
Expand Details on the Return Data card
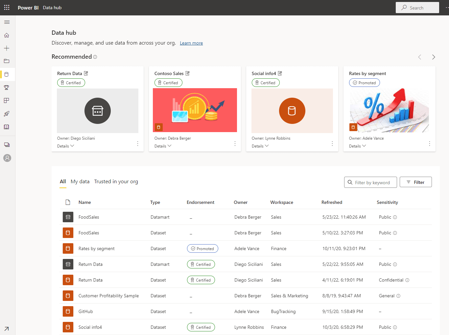pos(65,146)
